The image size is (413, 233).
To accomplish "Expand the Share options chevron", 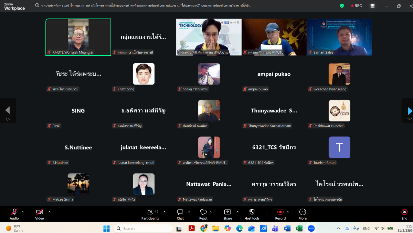I will coord(237,212).
